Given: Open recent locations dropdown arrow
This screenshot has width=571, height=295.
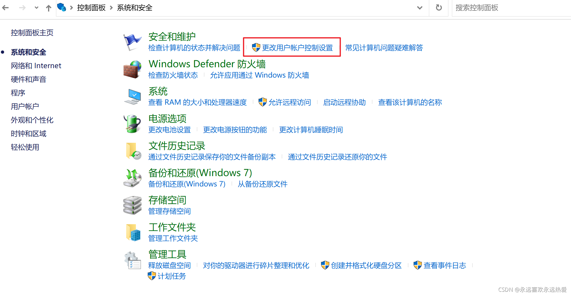Looking at the screenshot, I should pyautogui.click(x=36, y=8).
